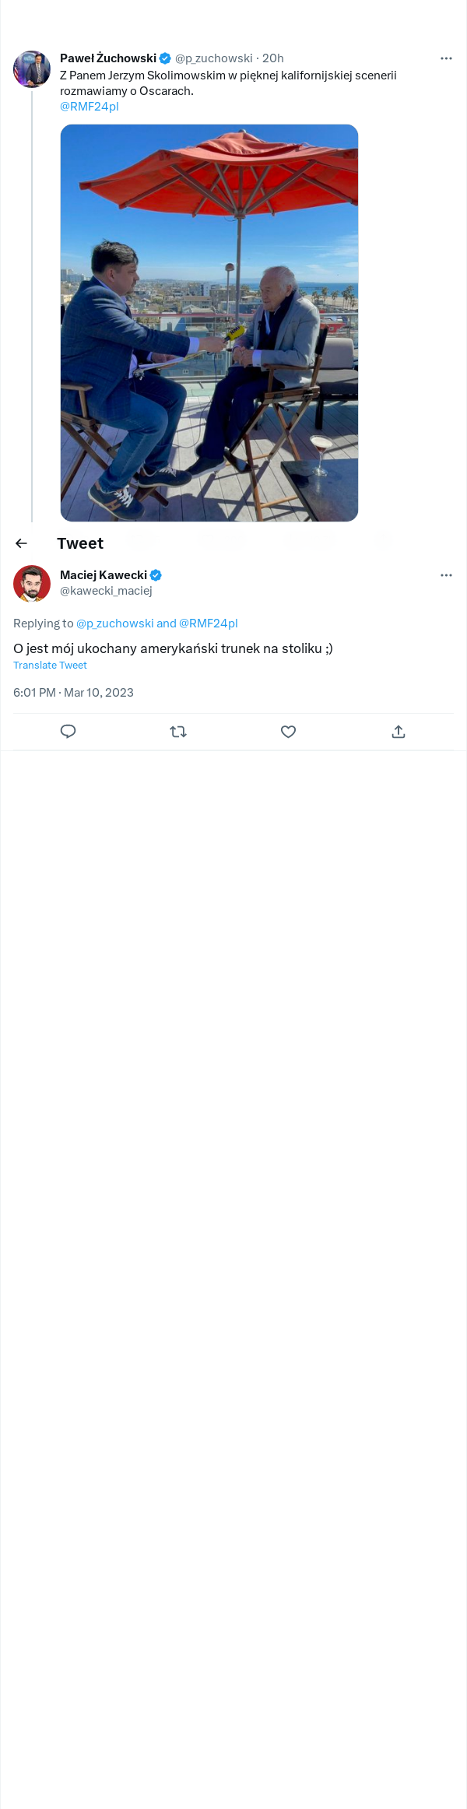Open the @RMF24pl mention in original tweet
This screenshot has width=467, height=1809.
coord(90,107)
